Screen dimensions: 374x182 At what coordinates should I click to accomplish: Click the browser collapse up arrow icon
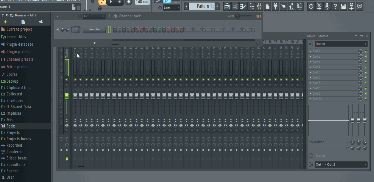coord(3,15)
